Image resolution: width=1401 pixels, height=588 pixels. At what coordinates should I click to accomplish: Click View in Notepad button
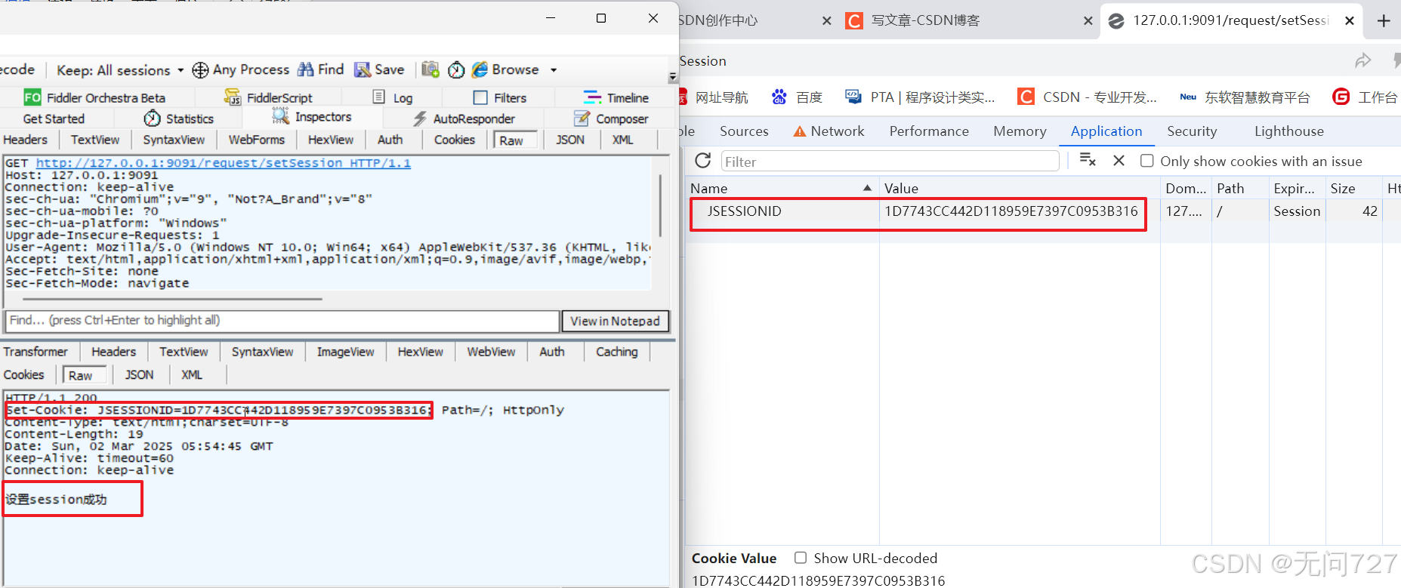pyautogui.click(x=615, y=321)
